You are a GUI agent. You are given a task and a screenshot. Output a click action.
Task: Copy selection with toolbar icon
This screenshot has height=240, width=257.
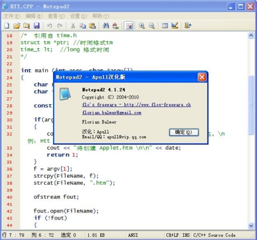83,26
